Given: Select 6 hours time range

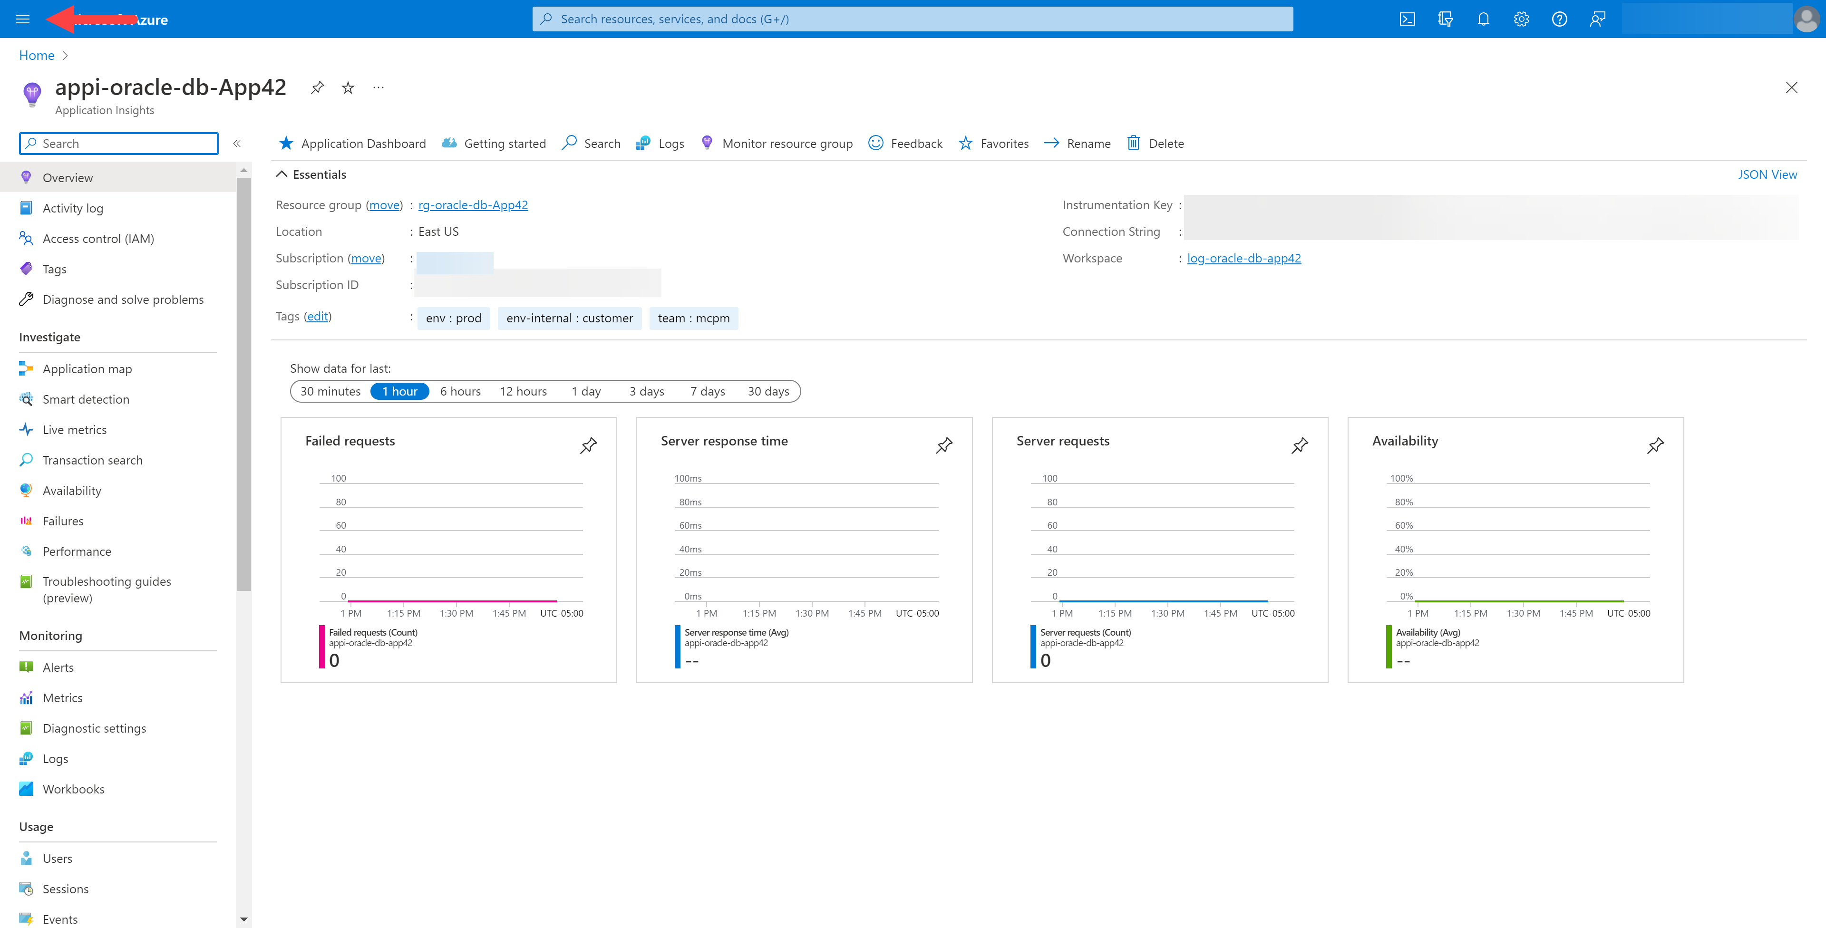Looking at the screenshot, I should (460, 391).
